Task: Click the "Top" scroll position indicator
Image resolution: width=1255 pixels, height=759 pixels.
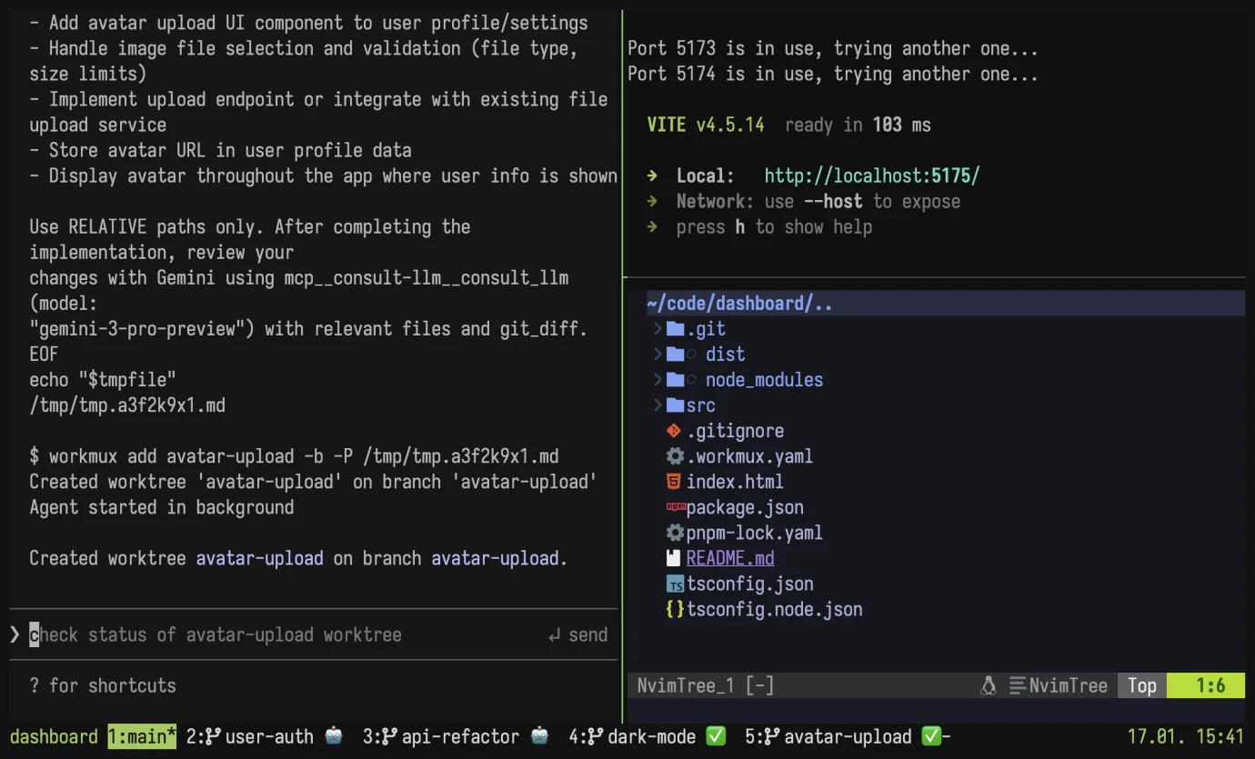Action: 1142,685
